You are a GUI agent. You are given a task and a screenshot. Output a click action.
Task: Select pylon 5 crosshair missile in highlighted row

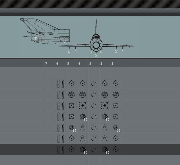tap(72, 149)
